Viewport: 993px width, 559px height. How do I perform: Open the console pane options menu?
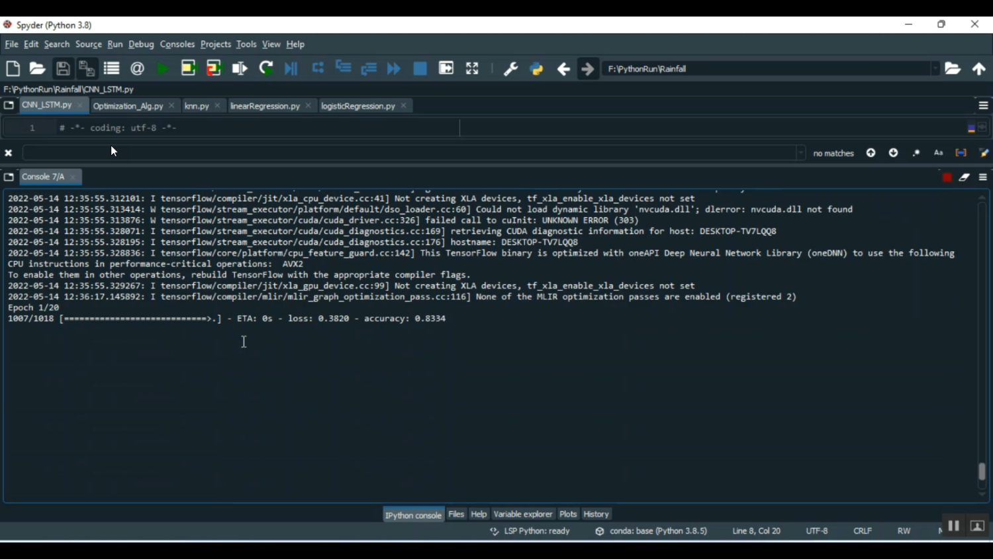[983, 178]
